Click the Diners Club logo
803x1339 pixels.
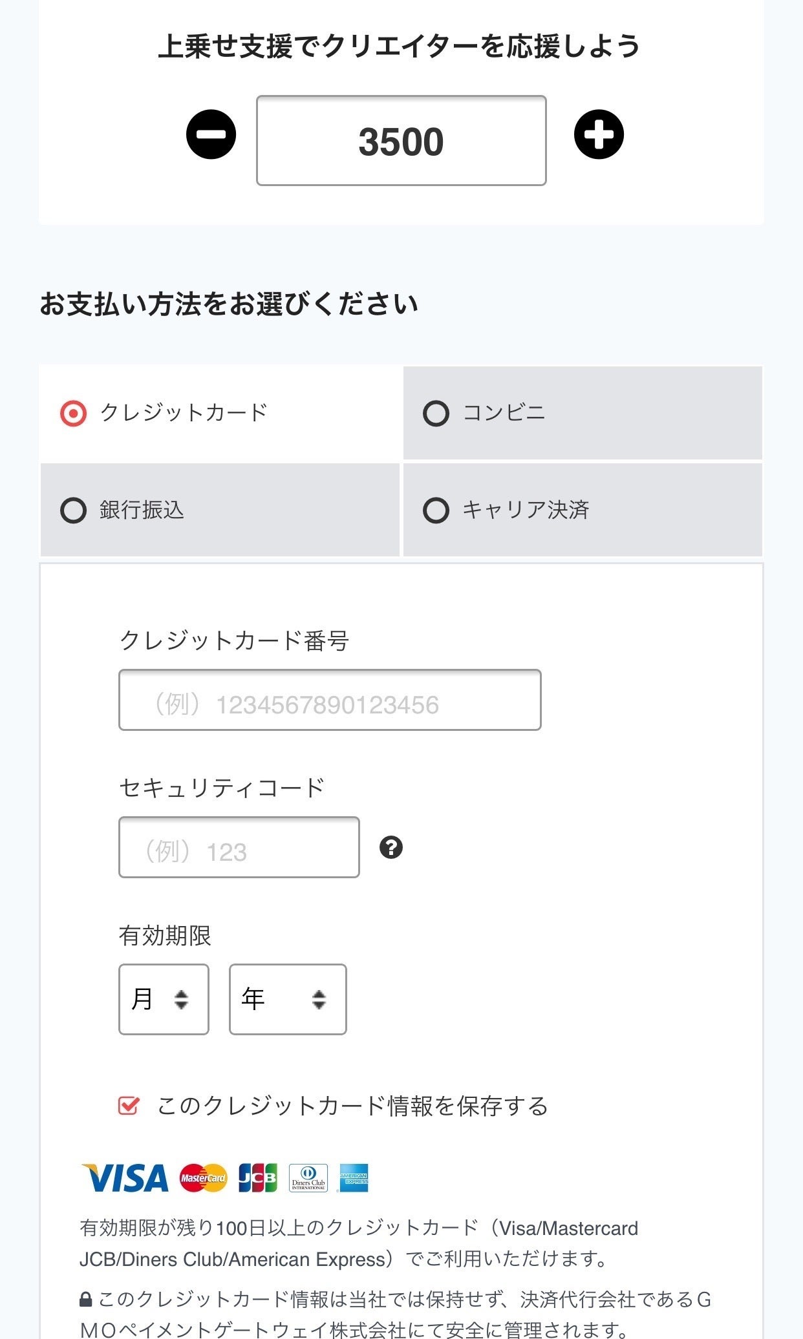pyautogui.click(x=308, y=1178)
